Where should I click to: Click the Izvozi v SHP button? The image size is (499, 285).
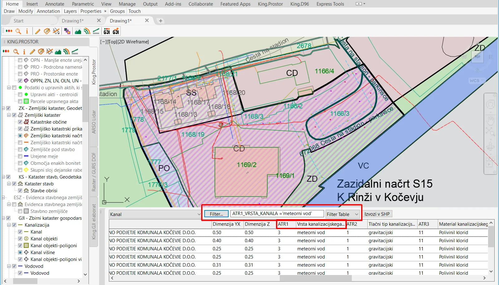pyautogui.click(x=377, y=214)
